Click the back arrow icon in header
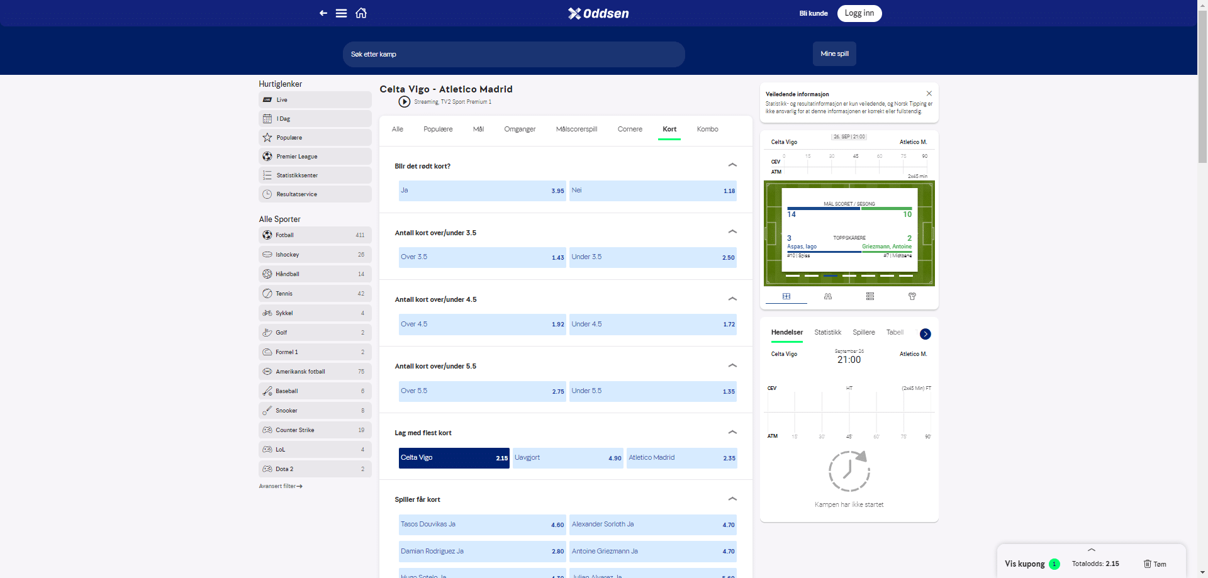This screenshot has height=578, width=1208. pos(323,13)
